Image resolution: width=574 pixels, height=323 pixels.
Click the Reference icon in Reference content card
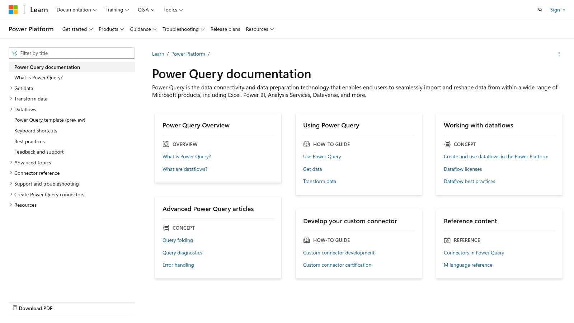(x=447, y=240)
